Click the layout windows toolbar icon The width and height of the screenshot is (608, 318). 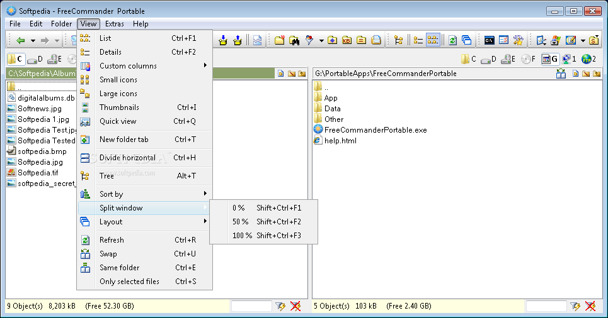point(466,40)
